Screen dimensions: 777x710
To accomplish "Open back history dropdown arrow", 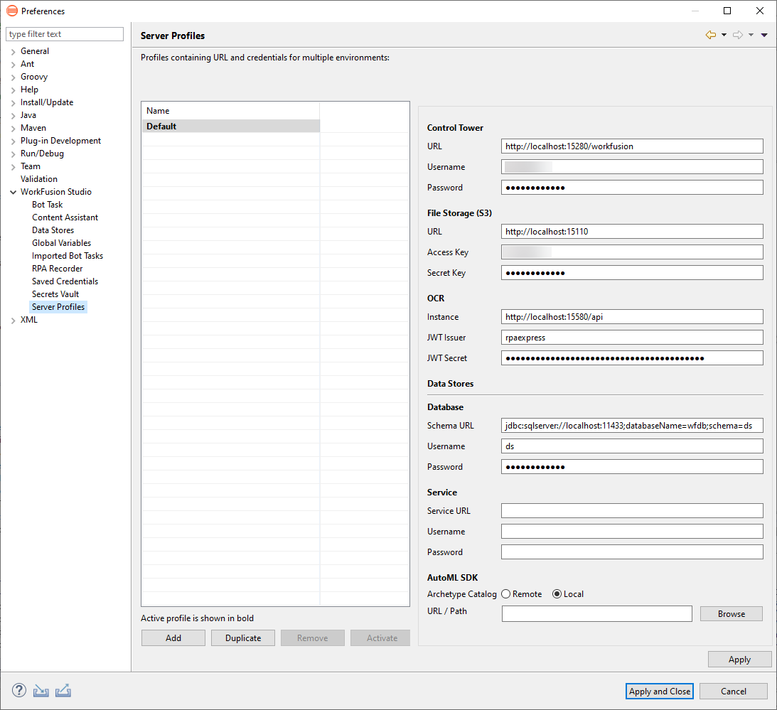I will pyautogui.click(x=724, y=35).
